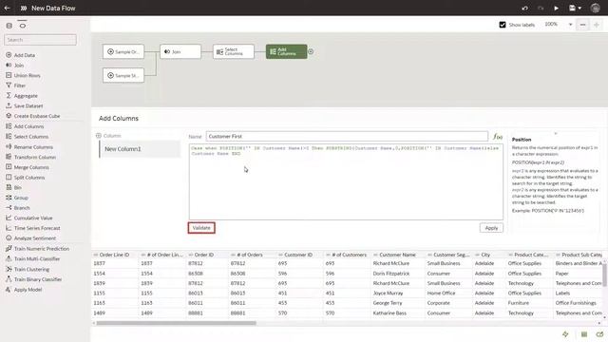Select the Train Binary Classifier step
This screenshot has width=608, height=342.
(34, 279)
